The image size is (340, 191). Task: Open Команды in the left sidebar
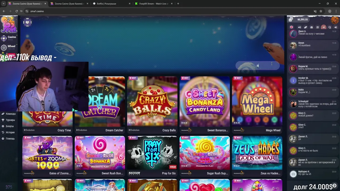pos(8,114)
